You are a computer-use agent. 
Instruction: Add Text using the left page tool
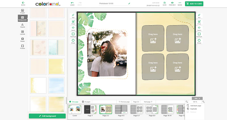(x=73, y=16)
